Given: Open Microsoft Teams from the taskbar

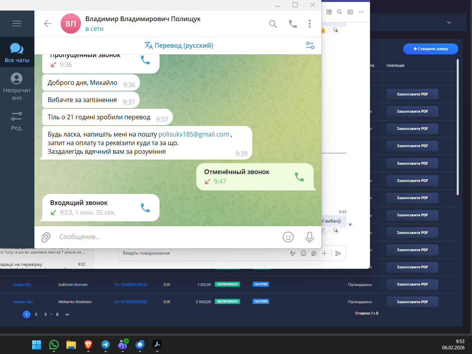Looking at the screenshot, I should [x=123, y=345].
